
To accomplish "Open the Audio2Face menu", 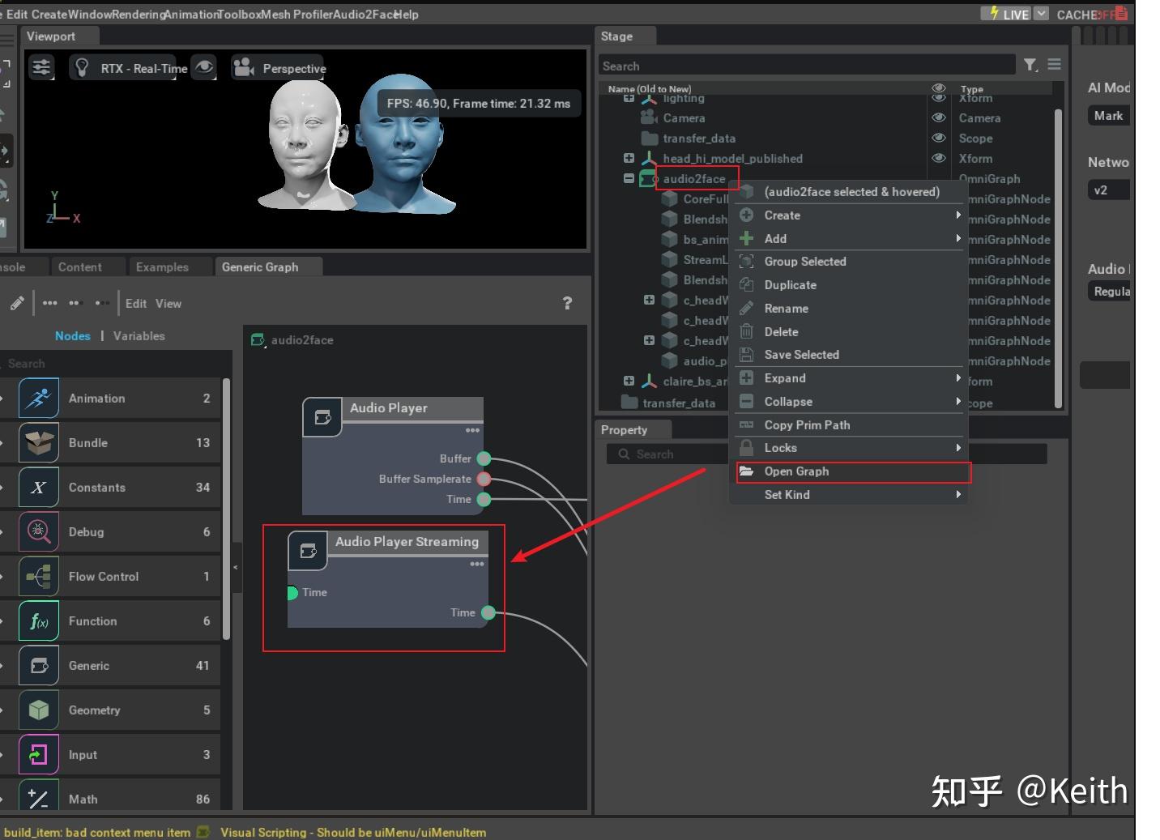I will (x=364, y=14).
